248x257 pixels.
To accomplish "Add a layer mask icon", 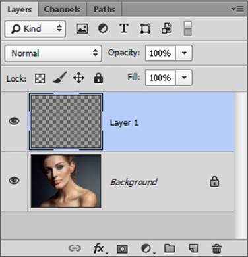I will 122,249.
